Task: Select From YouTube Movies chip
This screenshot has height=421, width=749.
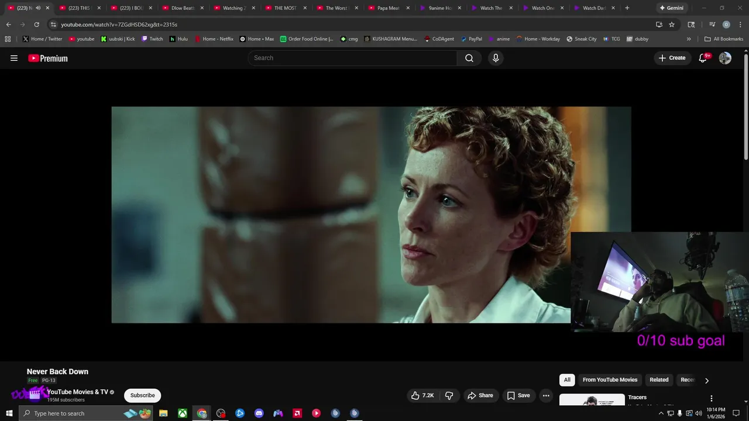Action: pos(610,380)
